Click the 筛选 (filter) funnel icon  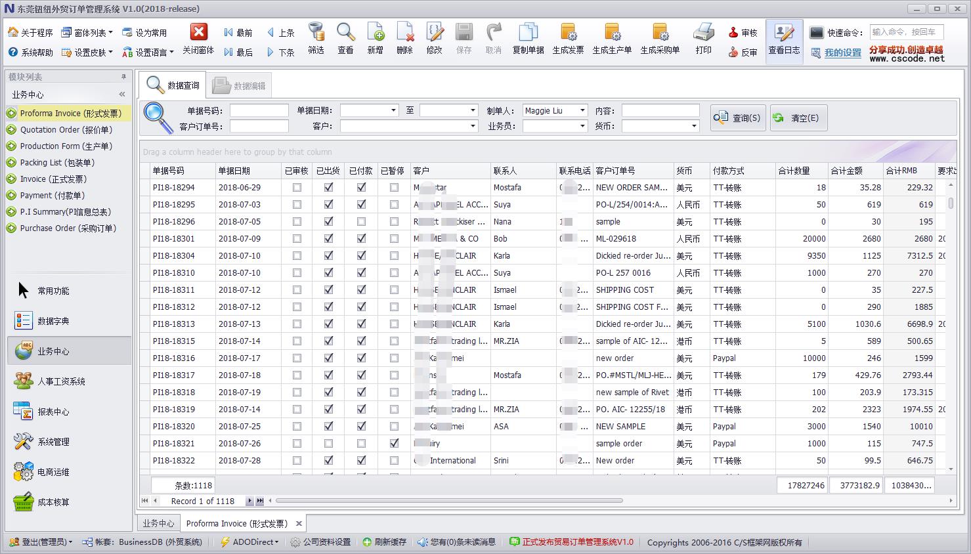coord(316,33)
